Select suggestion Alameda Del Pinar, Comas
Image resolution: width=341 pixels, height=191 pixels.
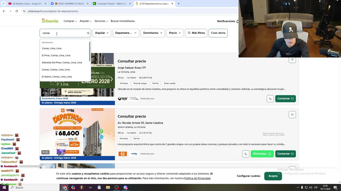[x=62, y=63]
